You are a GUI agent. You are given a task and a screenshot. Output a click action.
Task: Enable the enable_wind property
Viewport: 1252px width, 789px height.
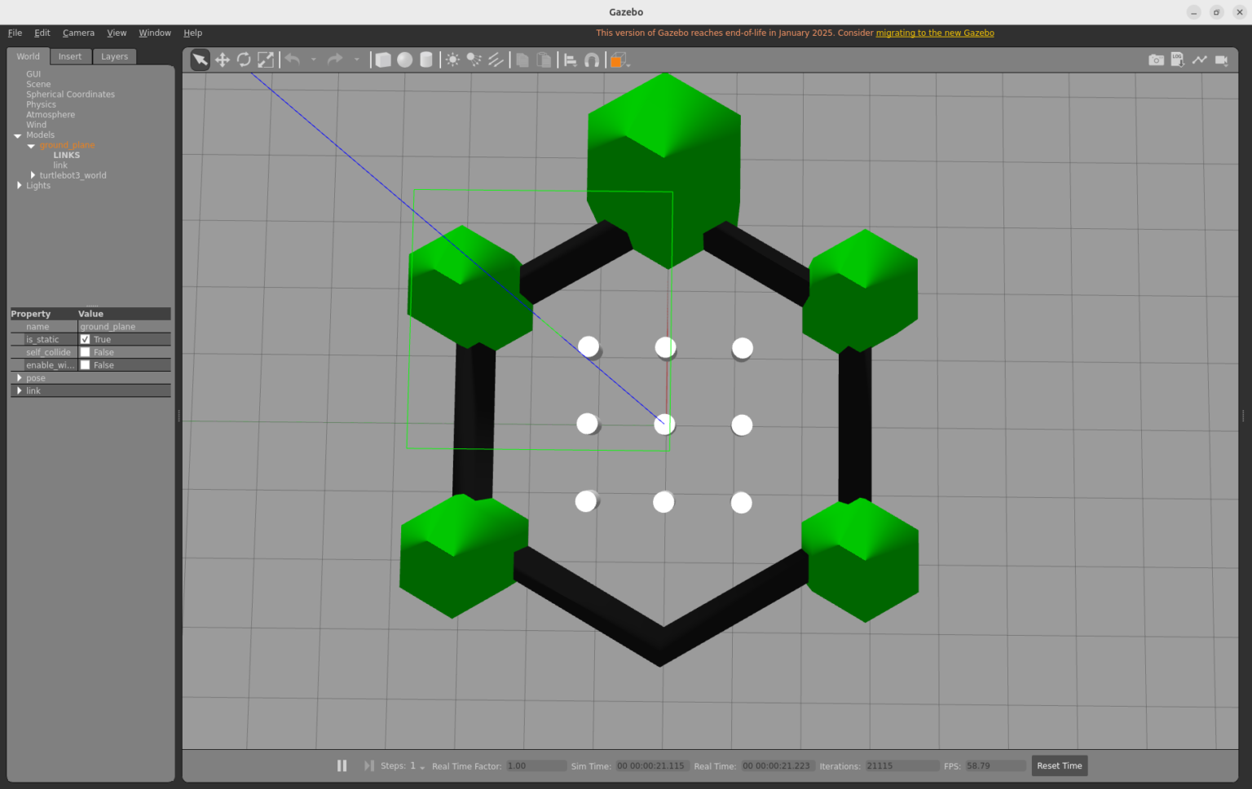(x=86, y=364)
